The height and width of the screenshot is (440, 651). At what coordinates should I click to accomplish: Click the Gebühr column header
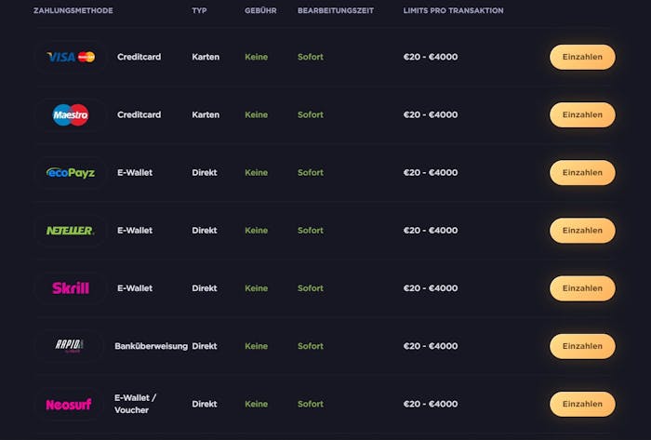coord(259,11)
